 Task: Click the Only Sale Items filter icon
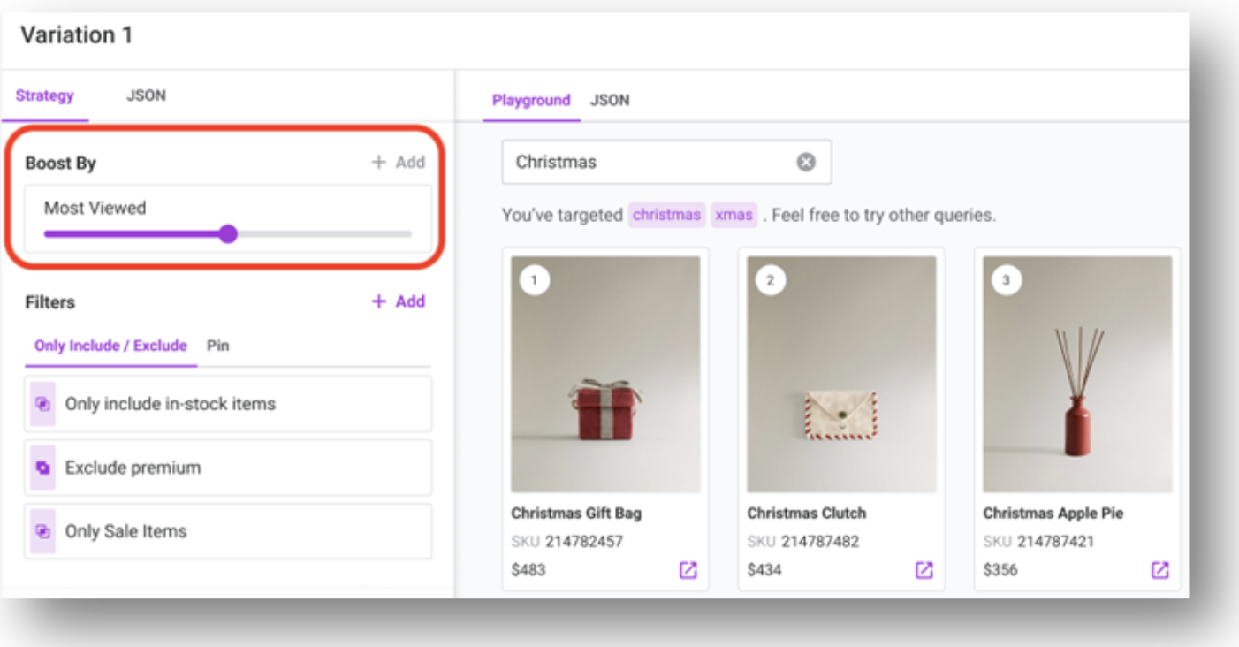point(42,531)
